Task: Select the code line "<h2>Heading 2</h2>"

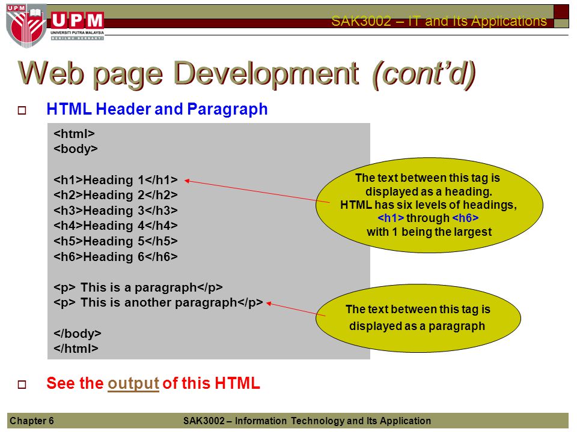Action: pyautogui.click(x=115, y=195)
